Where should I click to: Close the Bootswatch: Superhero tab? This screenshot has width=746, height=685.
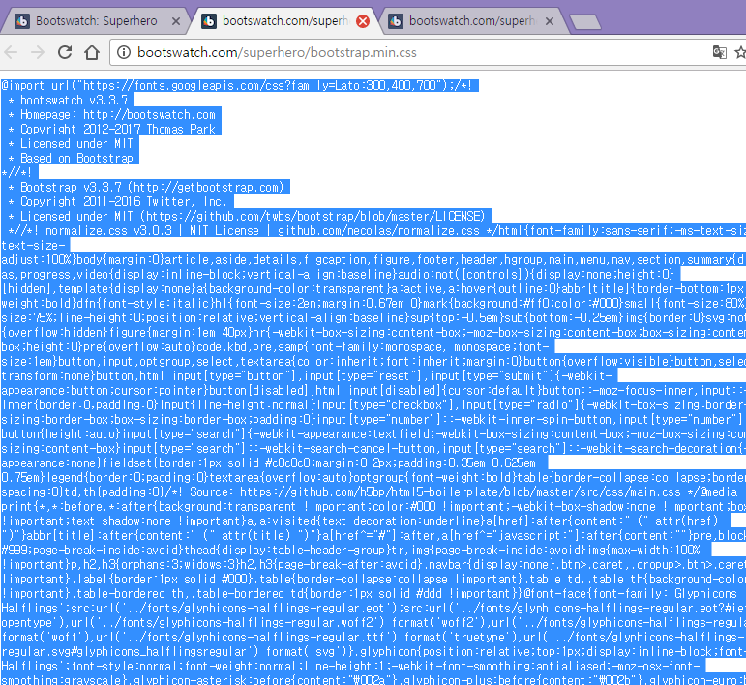(175, 21)
